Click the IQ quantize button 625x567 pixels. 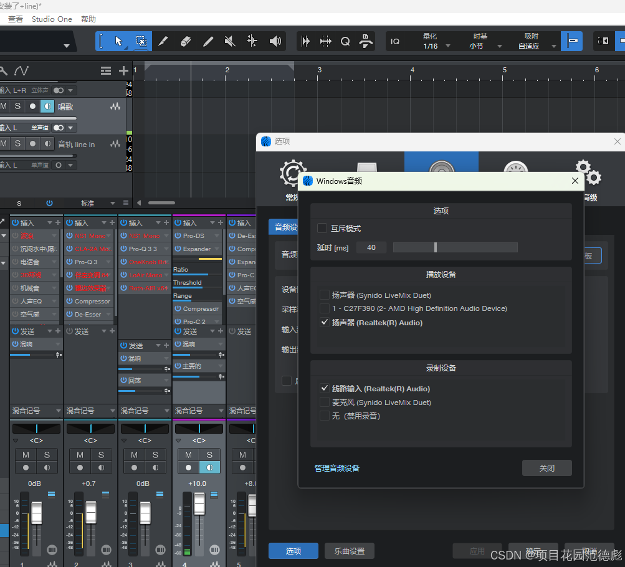click(x=395, y=42)
